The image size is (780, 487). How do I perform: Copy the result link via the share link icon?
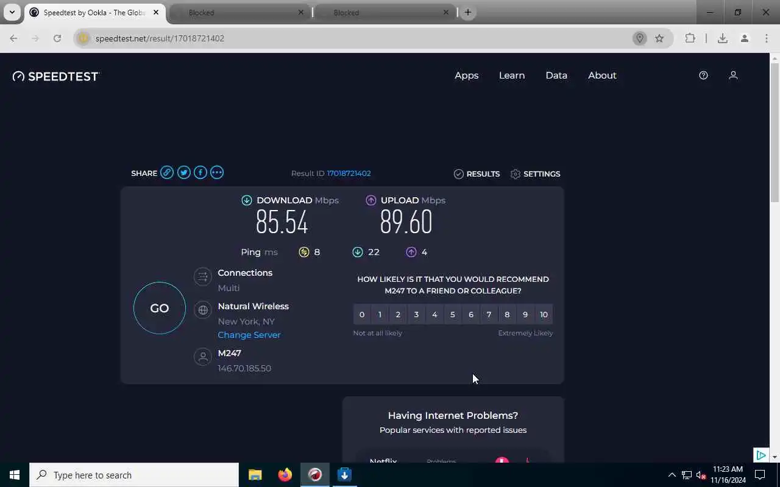(167, 173)
